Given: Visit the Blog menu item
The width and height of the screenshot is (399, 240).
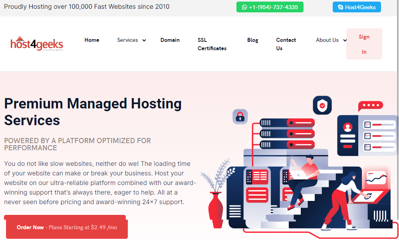Looking at the screenshot, I should click(x=253, y=40).
